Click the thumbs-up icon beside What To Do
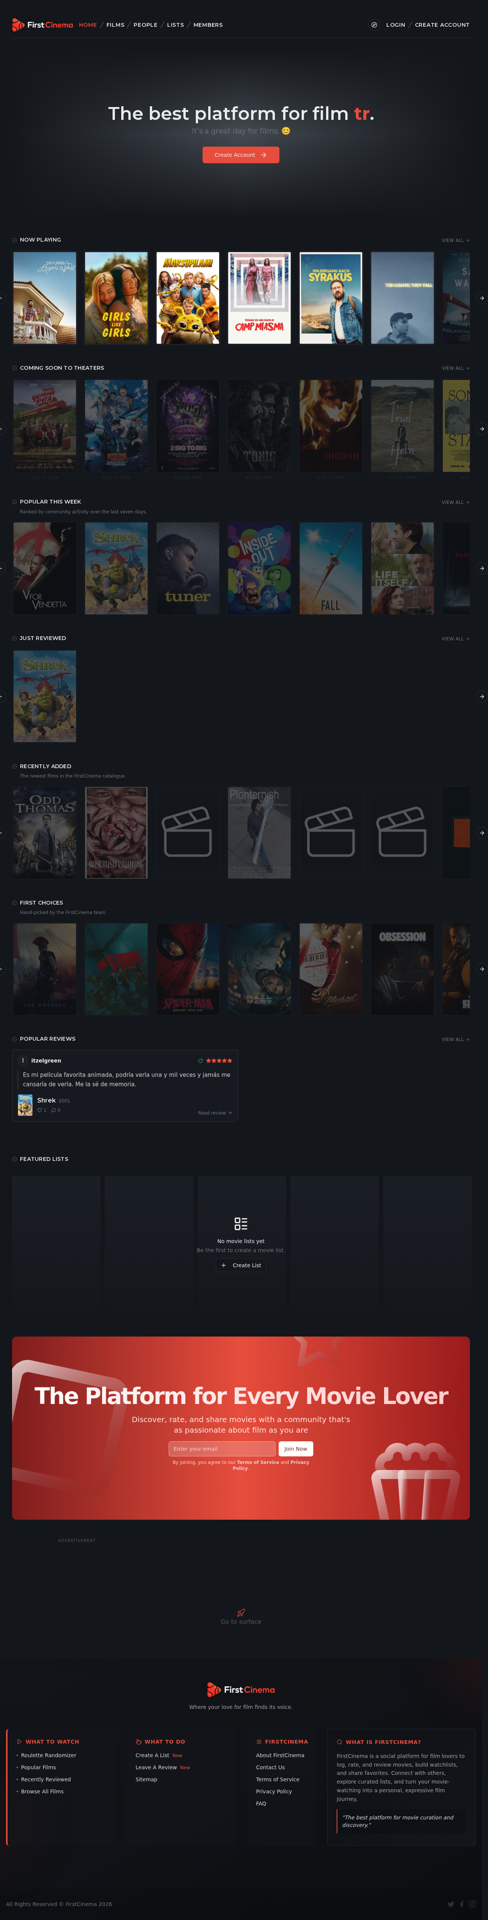This screenshot has height=1920, width=488. coord(139,1742)
